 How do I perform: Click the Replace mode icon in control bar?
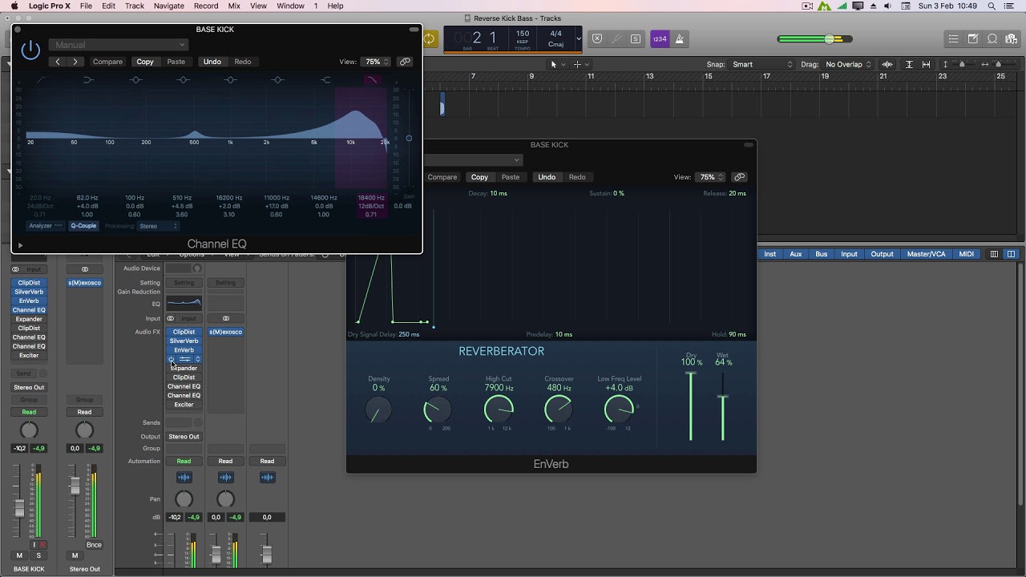coord(597,38)
